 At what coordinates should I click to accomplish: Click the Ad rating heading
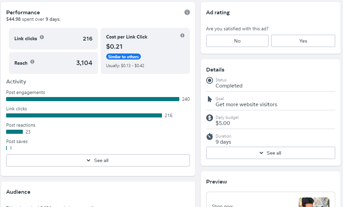coord(218,13)
